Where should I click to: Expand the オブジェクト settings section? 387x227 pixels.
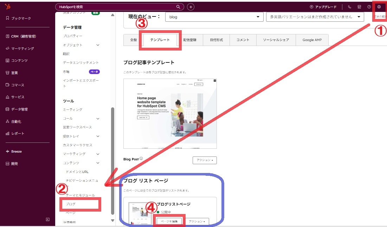pos(98,45)
